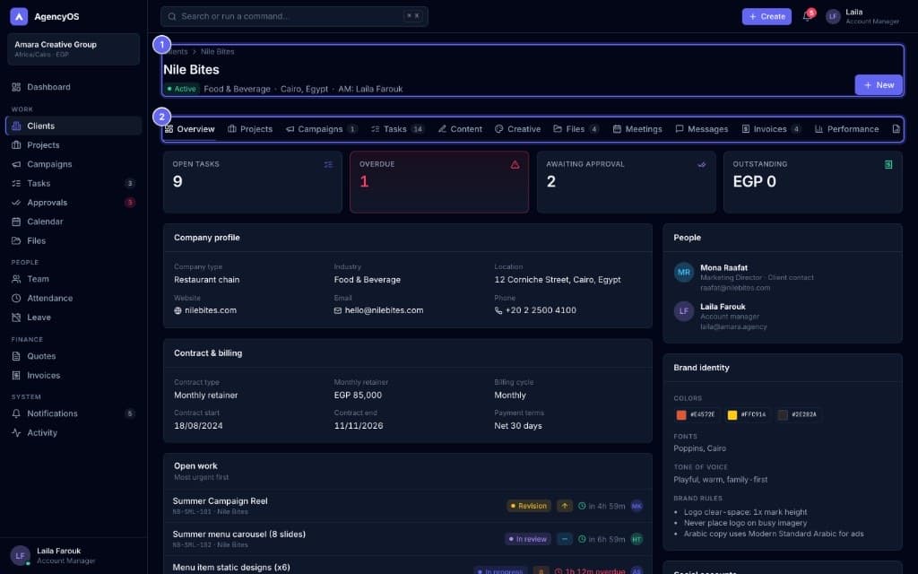Open the notifications bell in the top bar

[x=808, y=16]
